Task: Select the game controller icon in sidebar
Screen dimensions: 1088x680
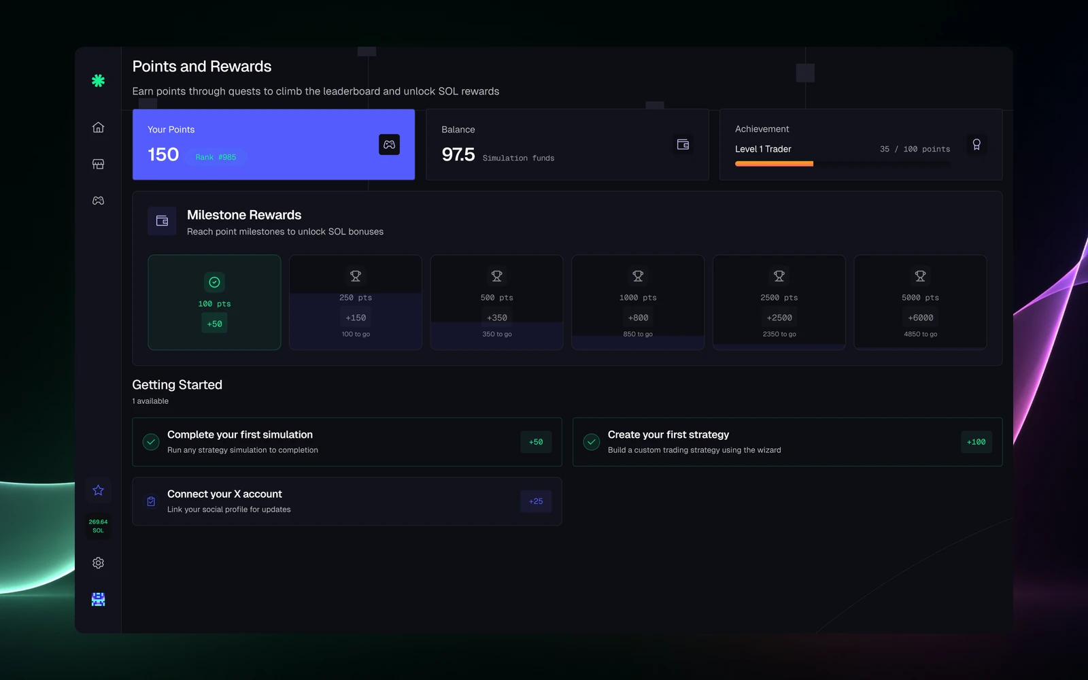Action: point(98,201)
